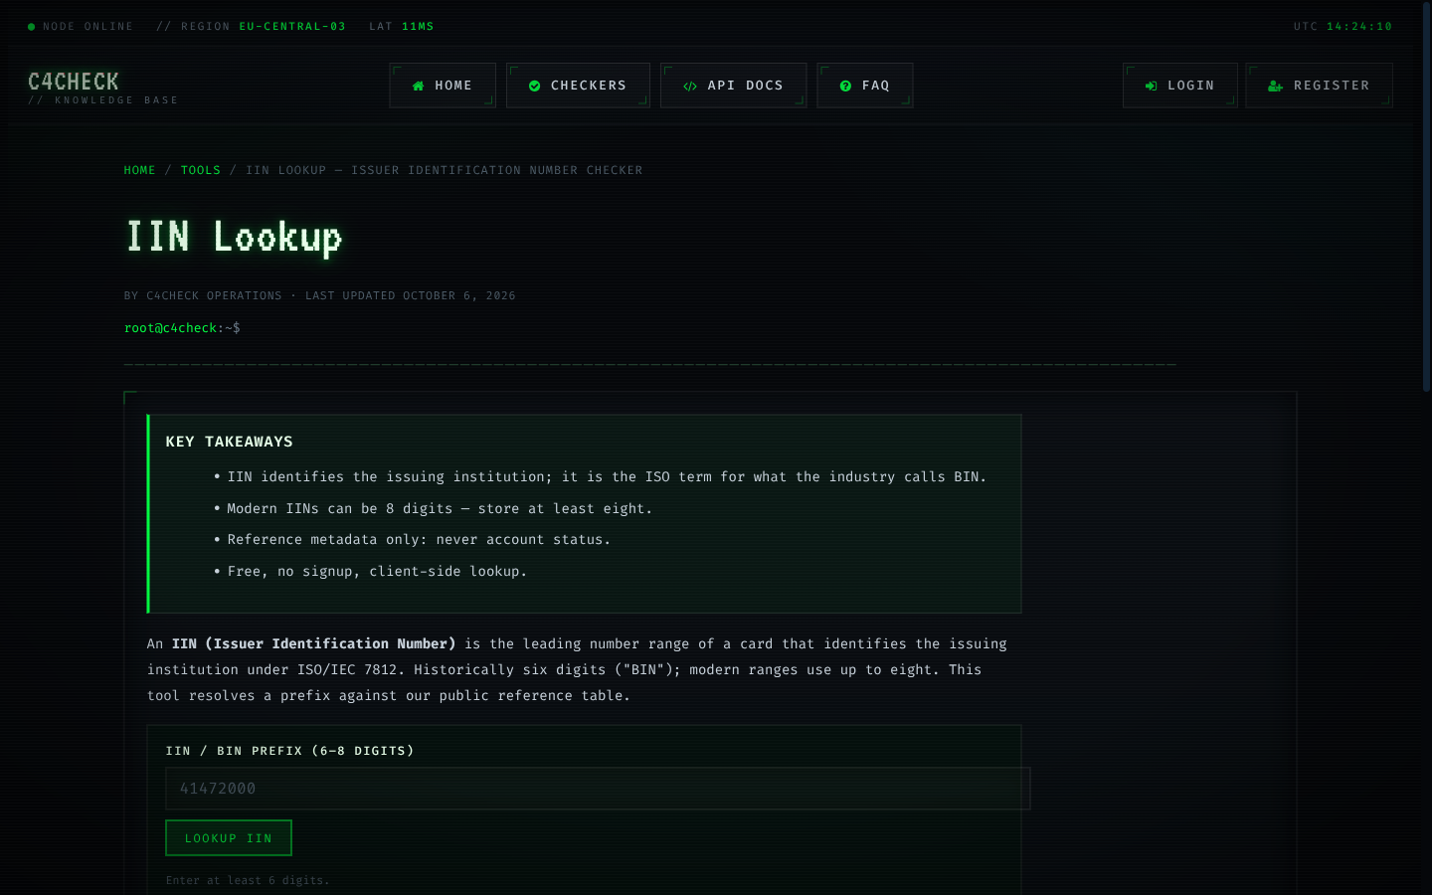Click the green NODE ONLINE status dot
Viewport: 1432px width, 895px height.
[x=32, y=27]
